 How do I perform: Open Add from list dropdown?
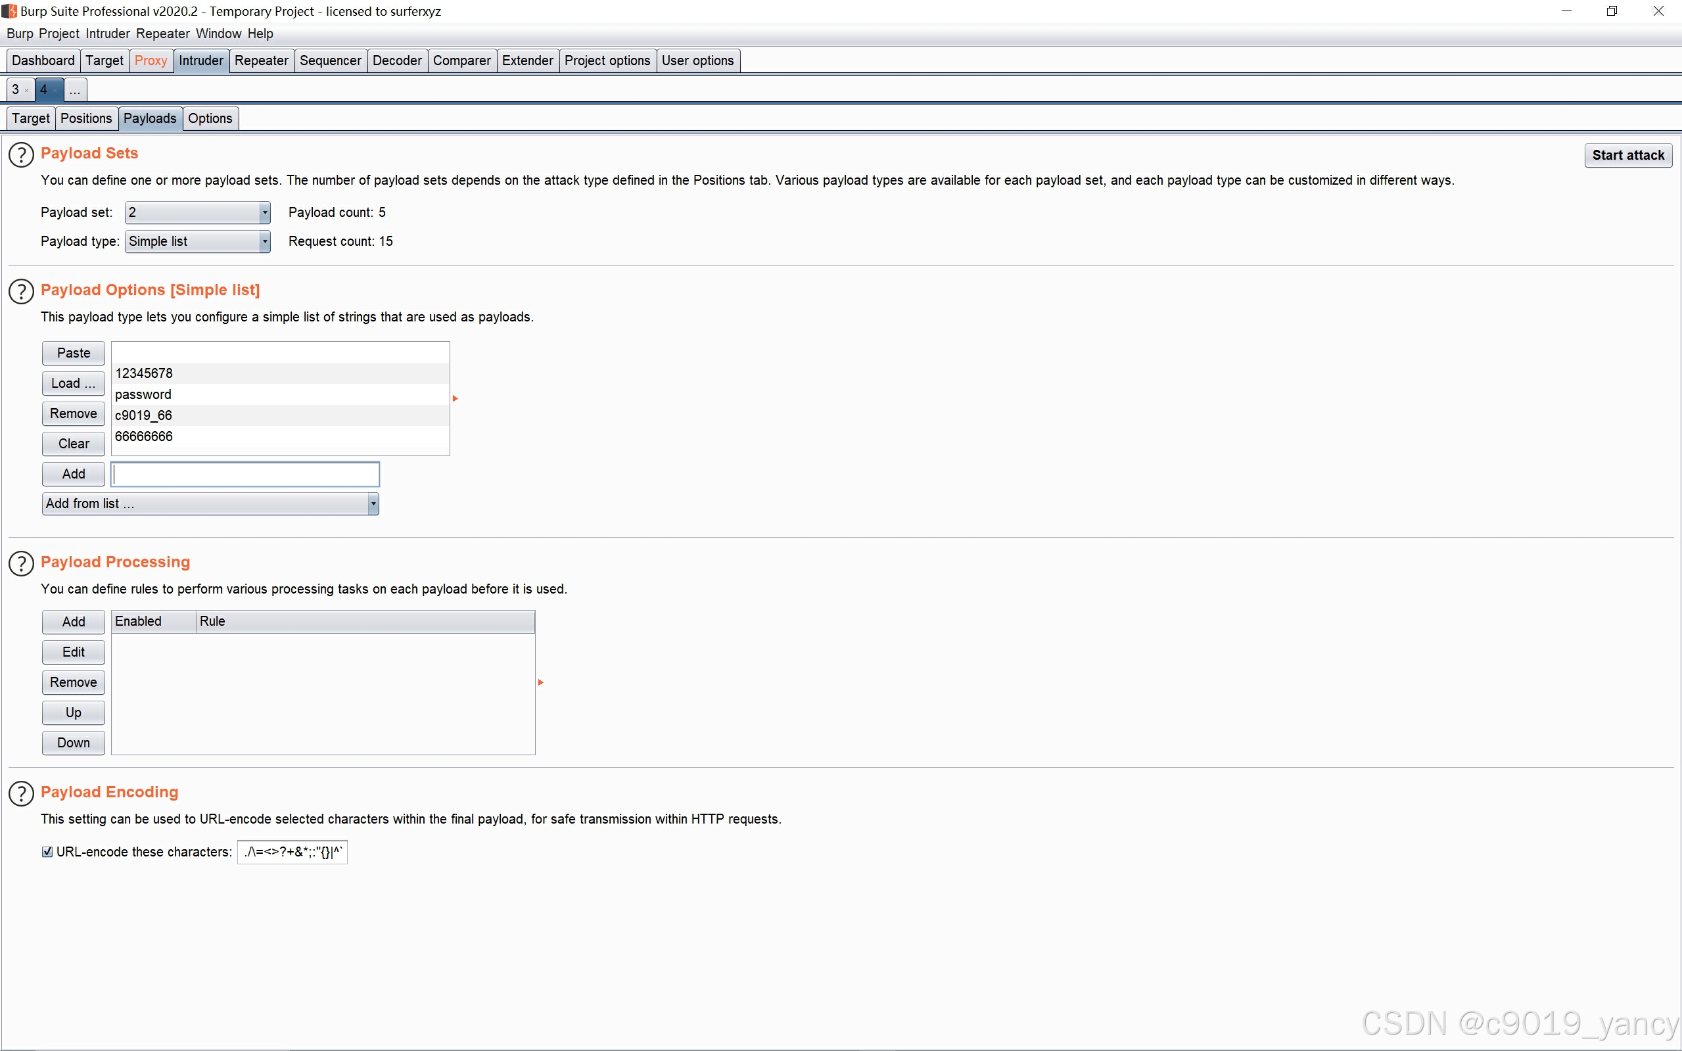coord(210,504)
